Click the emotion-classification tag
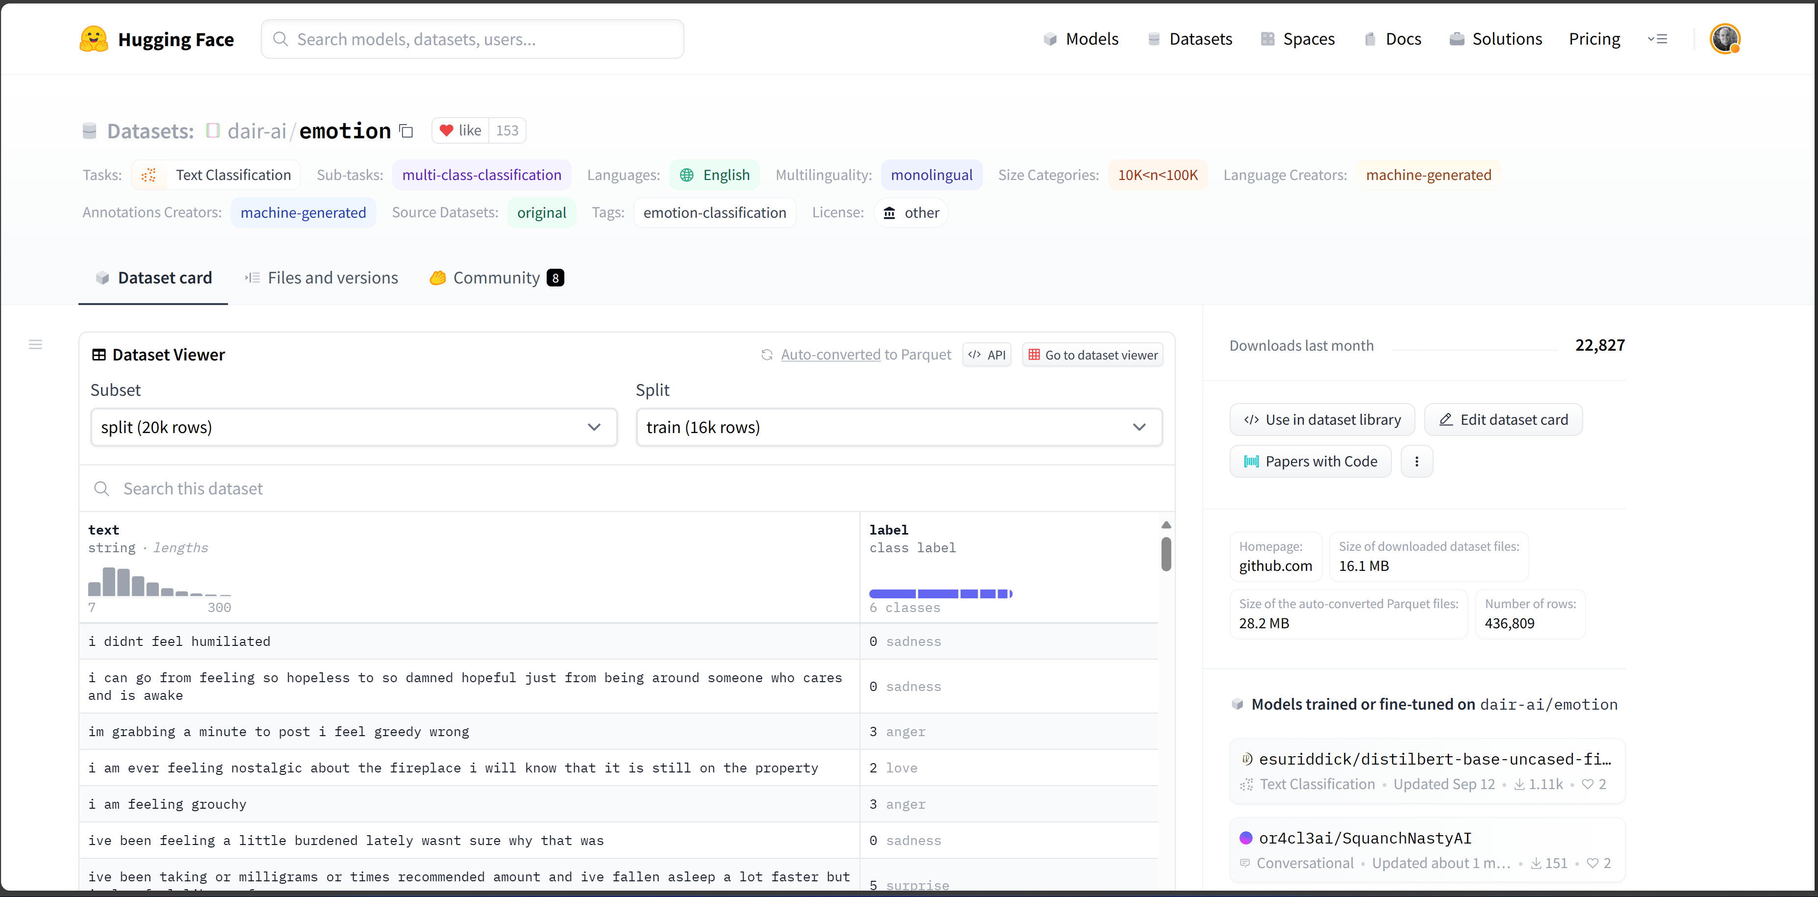This screenshot has height=897, width=1818. pos(714,212)
